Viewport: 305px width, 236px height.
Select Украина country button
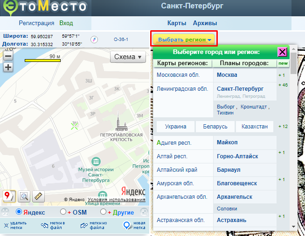tap(175, 127)
